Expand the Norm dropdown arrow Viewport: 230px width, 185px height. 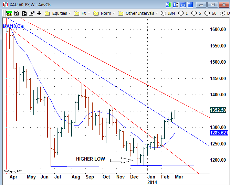[114, 13]
